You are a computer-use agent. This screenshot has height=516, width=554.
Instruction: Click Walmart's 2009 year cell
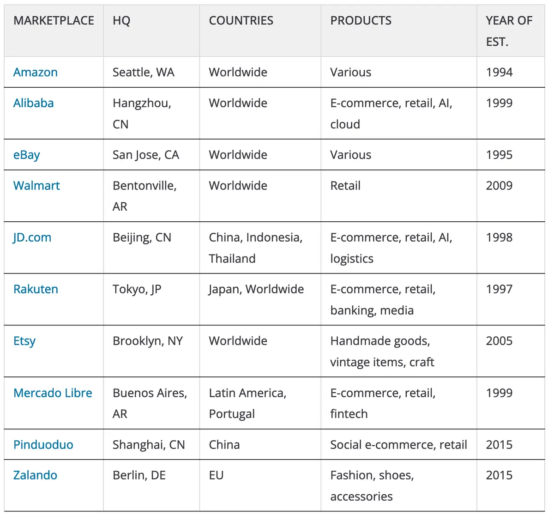coord(499,186)
